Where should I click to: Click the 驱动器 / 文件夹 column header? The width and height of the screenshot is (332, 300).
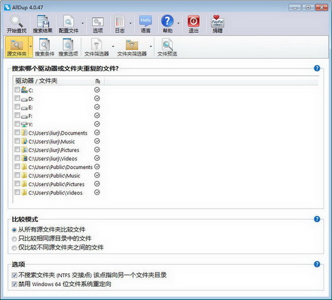(x=53, y=81)
